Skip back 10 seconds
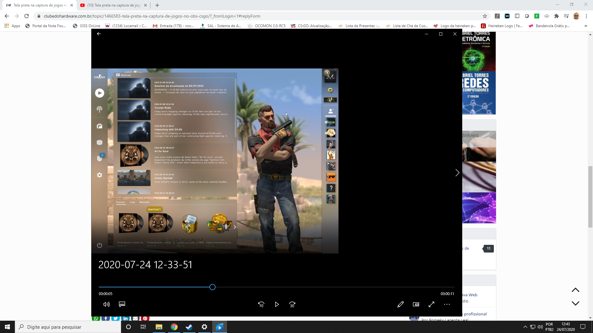The image size is (593, 333). (261, 305)
